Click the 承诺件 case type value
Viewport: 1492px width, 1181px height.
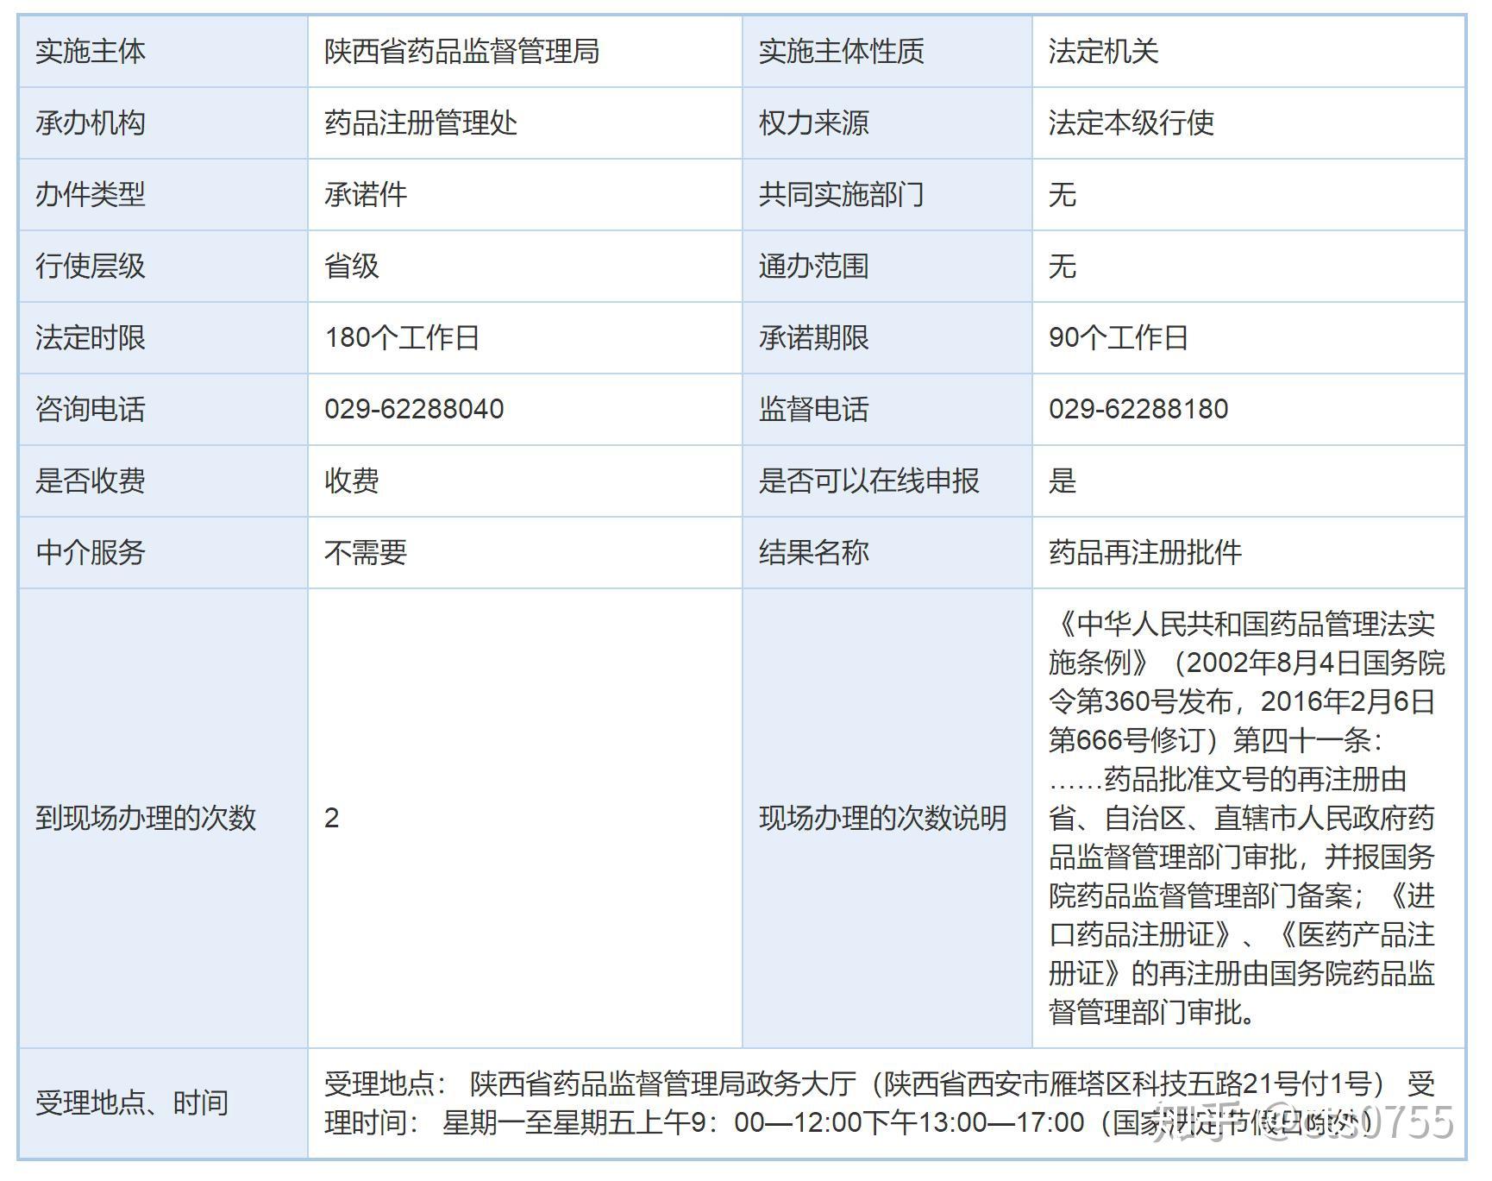(x=366, y=195)
